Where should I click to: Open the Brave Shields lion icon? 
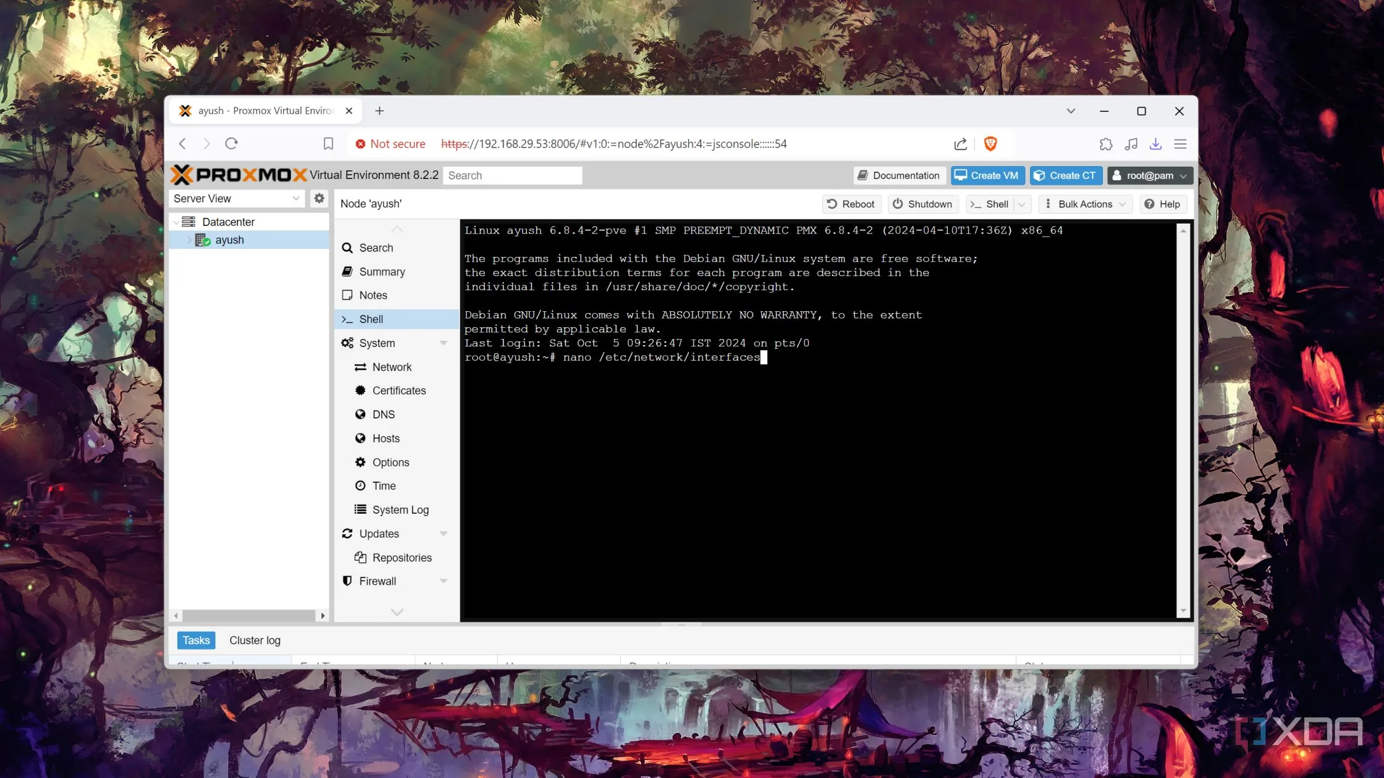(990, 144)
